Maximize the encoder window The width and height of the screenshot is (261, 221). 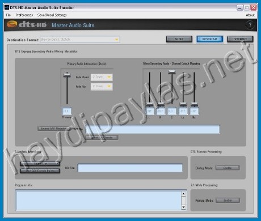click(x=247, y=8)
